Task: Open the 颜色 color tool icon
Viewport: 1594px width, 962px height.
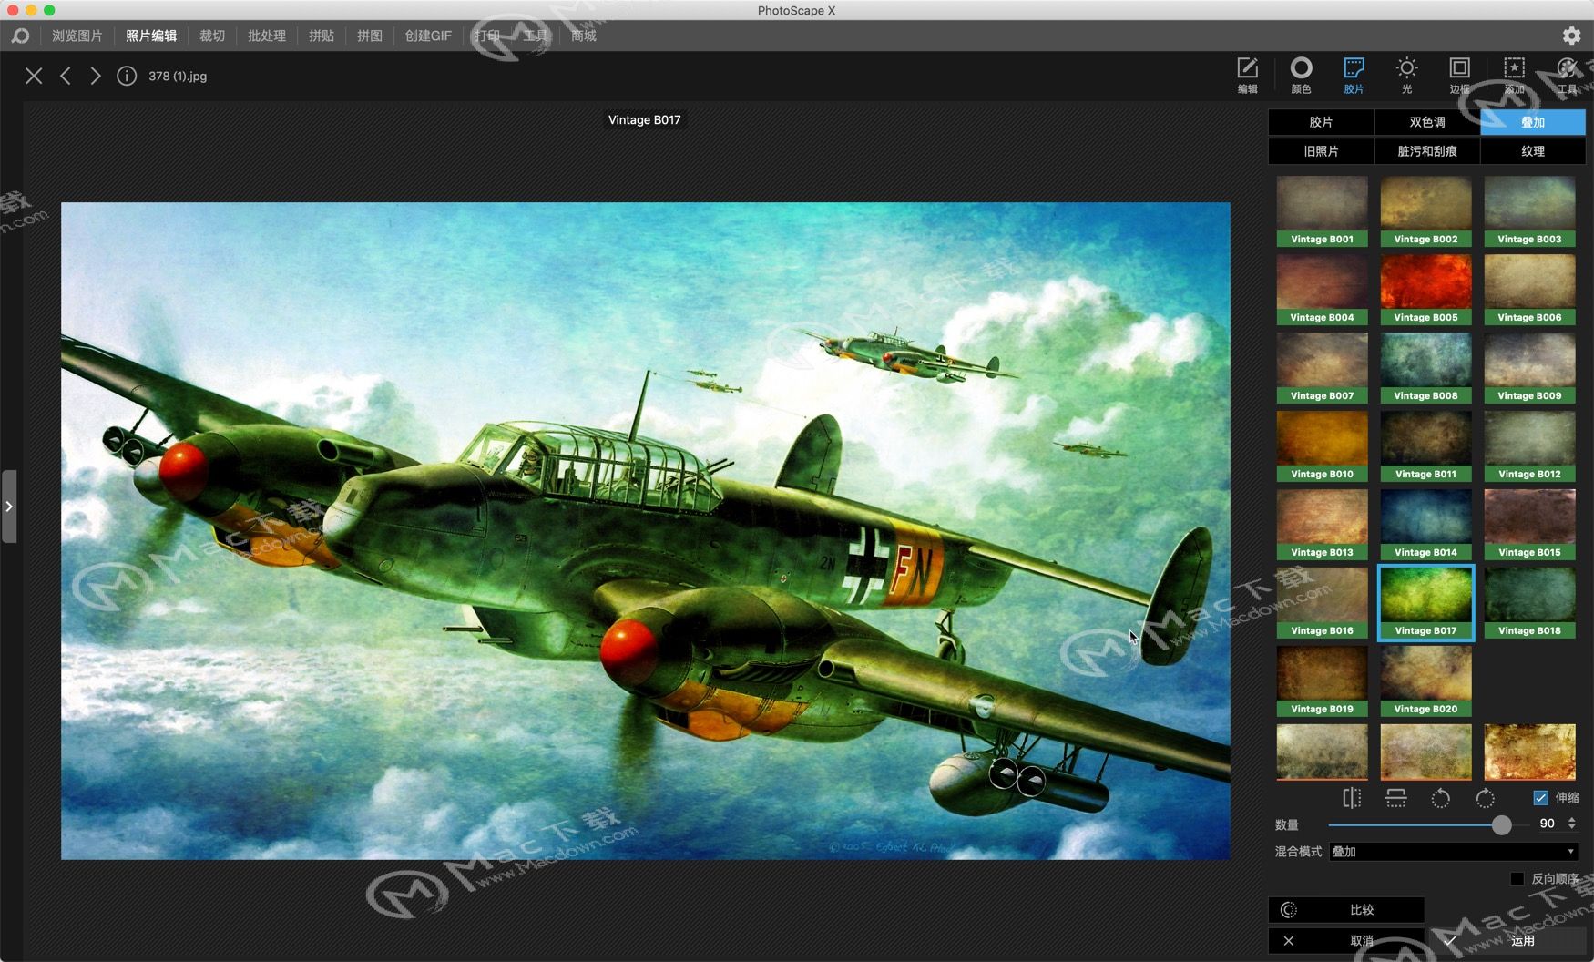Action: tap(1301, 75)
